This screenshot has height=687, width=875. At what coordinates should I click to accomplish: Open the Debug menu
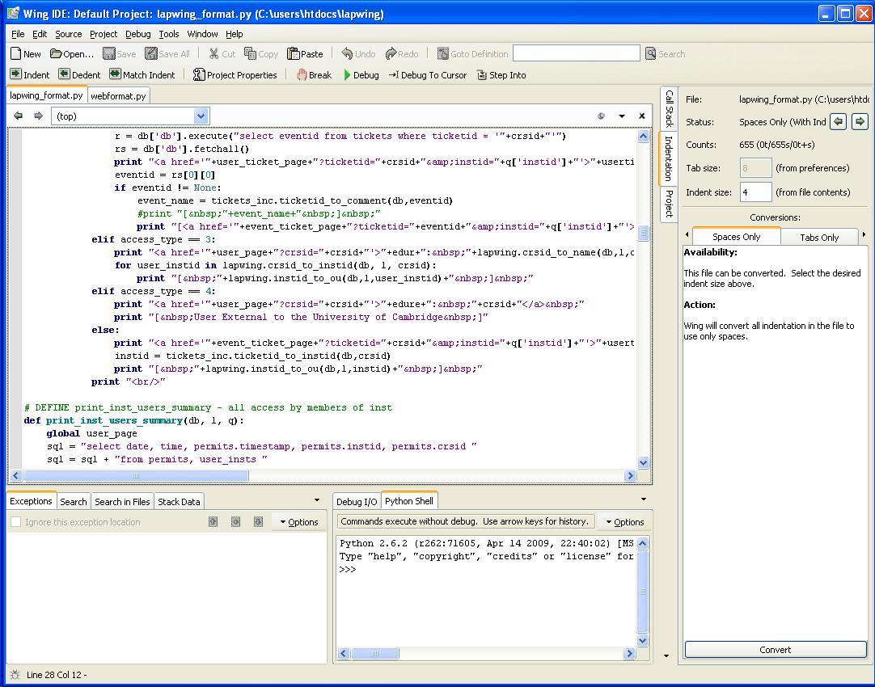(137, 34)
